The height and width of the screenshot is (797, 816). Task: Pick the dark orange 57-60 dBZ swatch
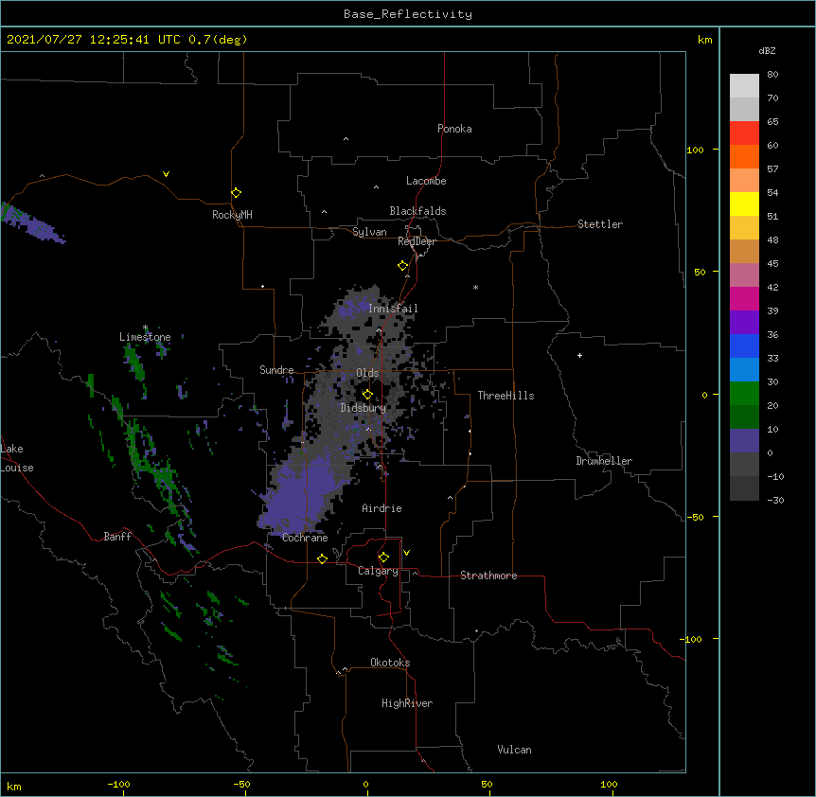(x=744, y=156)
